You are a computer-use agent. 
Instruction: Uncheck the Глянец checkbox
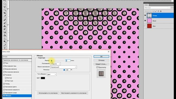(x=4, y=84)
